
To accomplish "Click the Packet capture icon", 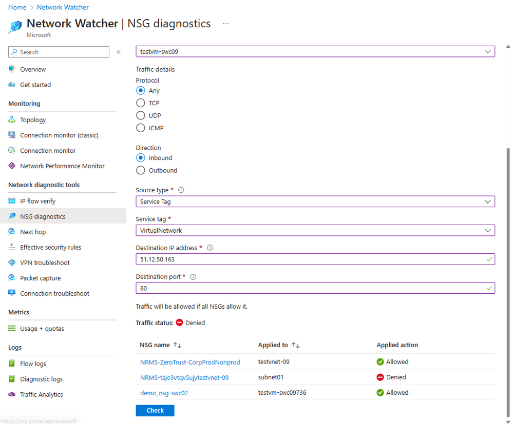I will click(12, 278).
